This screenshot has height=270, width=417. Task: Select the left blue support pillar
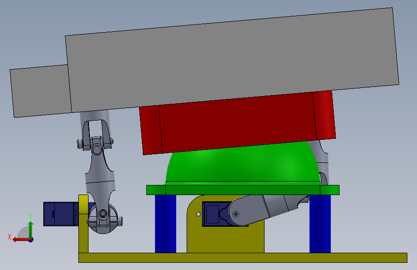click(165, 224)
